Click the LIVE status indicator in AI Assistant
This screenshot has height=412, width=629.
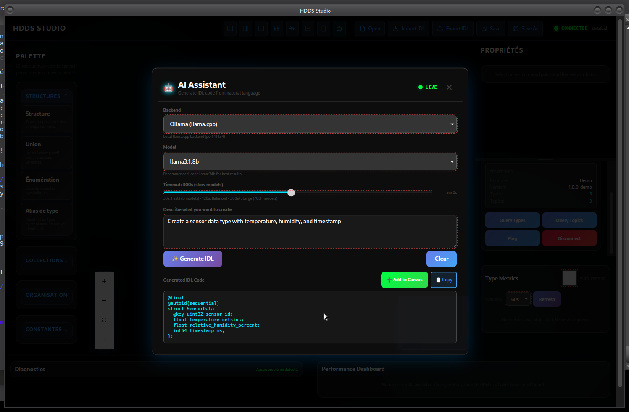coord(427,87)
